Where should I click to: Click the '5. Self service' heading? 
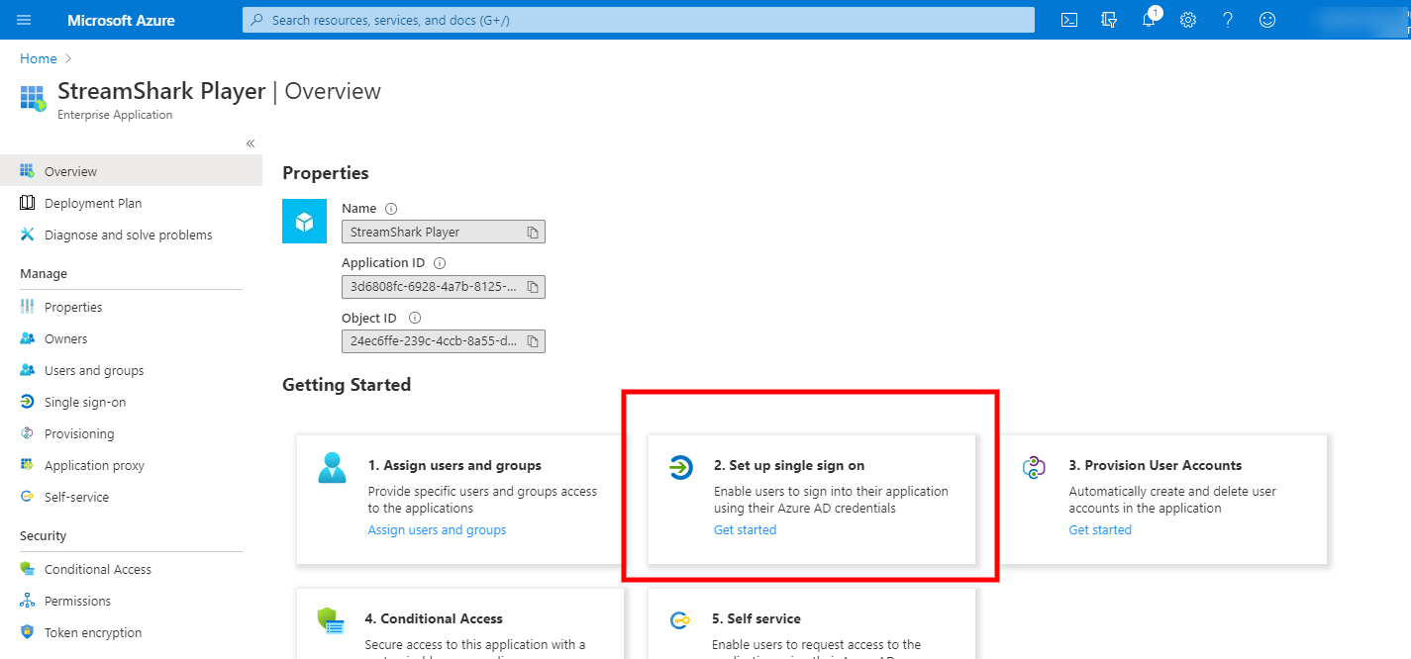[x=756, y=618]
